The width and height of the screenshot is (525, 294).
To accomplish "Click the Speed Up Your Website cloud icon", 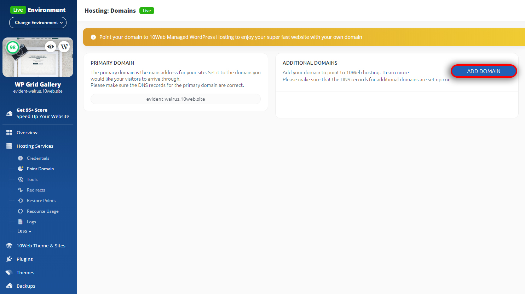I will click(10, 113).
